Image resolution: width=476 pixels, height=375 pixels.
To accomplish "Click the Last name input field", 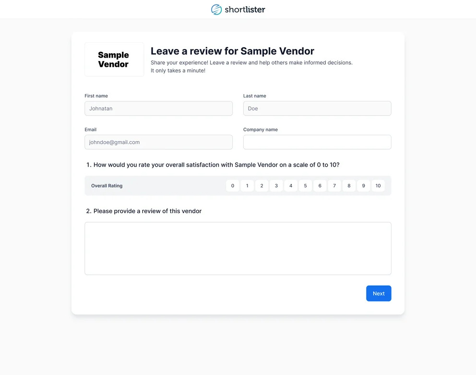I will pyautogui.click(x=317, y=109).
